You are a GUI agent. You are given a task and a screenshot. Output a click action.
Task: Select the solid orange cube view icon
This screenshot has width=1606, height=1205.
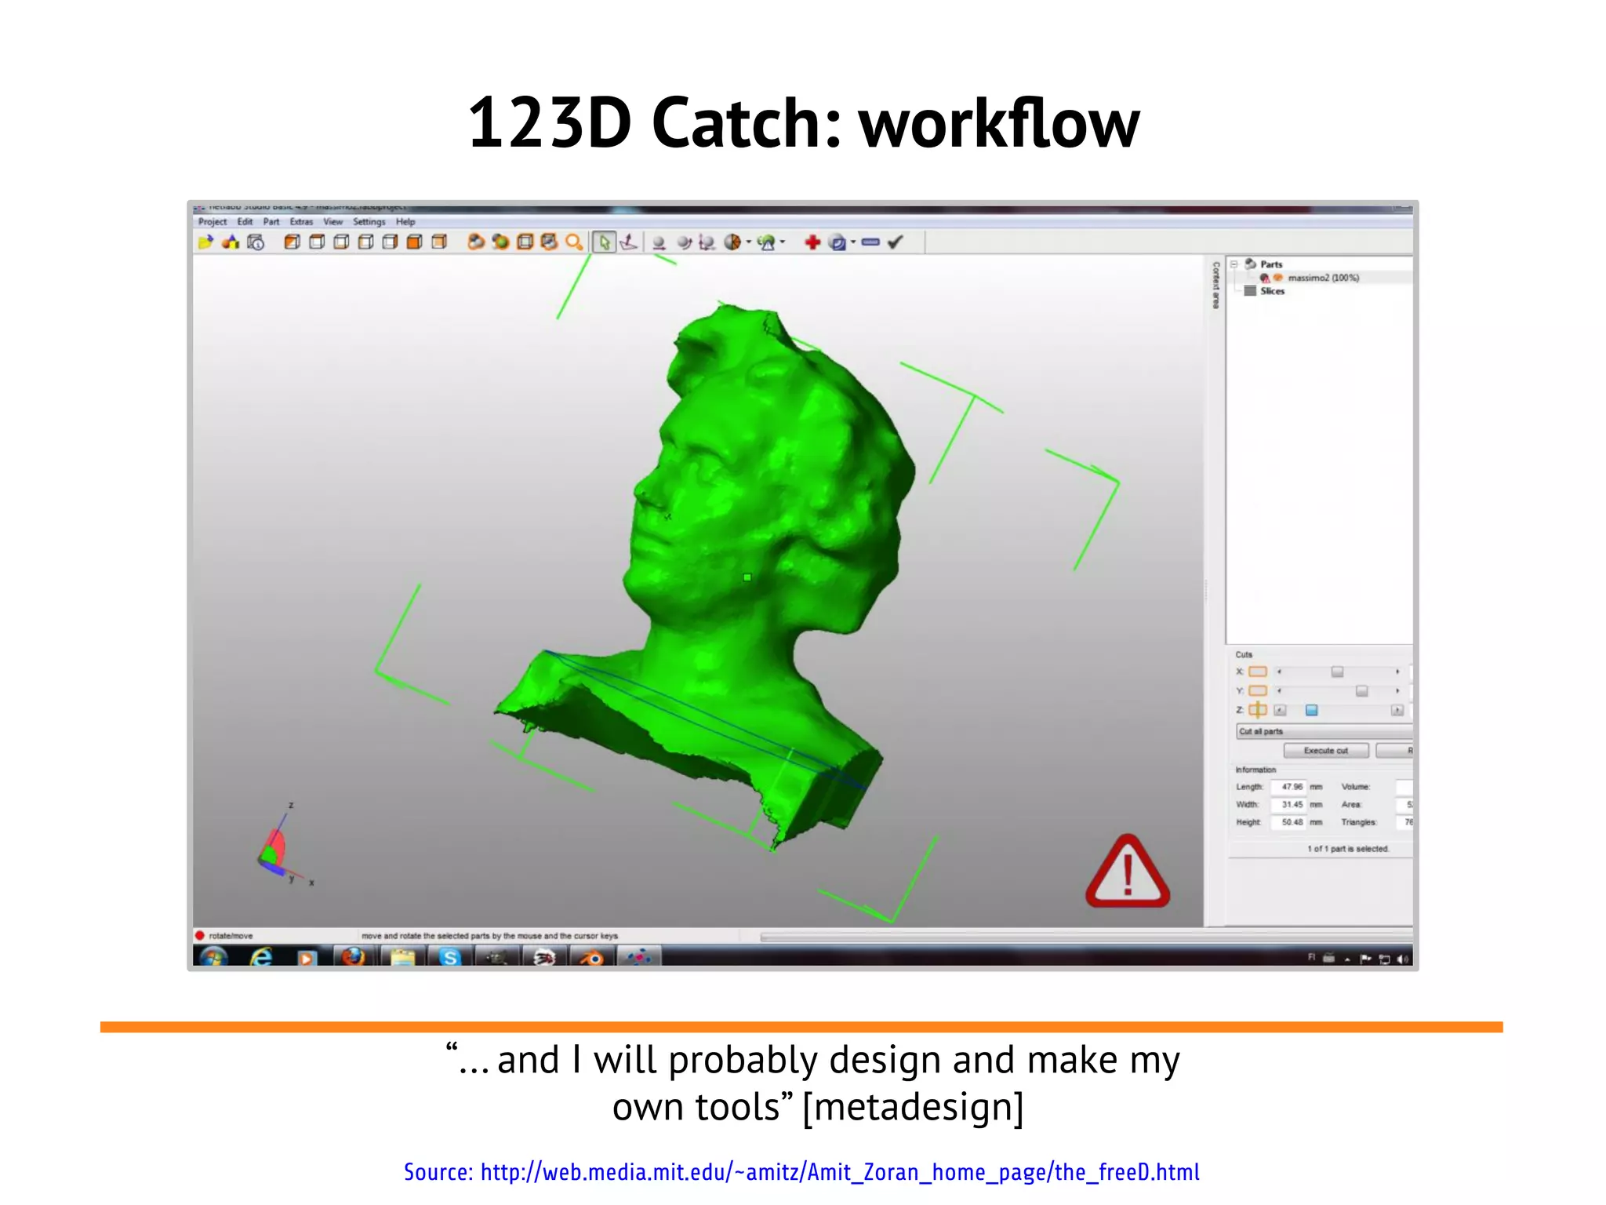(x=414, y=242)
